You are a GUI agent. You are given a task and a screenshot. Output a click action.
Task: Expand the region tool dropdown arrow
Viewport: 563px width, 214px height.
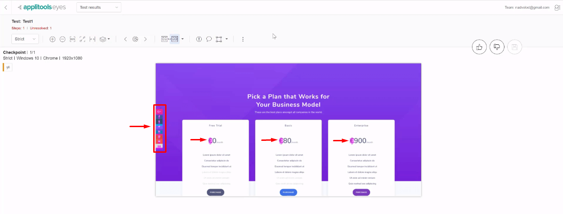pos(226,39)
